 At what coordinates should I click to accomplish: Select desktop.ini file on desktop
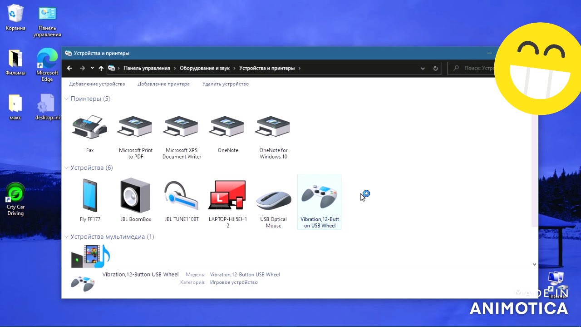47,107
